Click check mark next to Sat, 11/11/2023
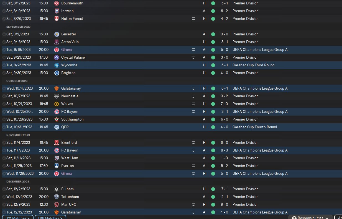342x219 pixels. pyautogui.click(x=4, y=158)
